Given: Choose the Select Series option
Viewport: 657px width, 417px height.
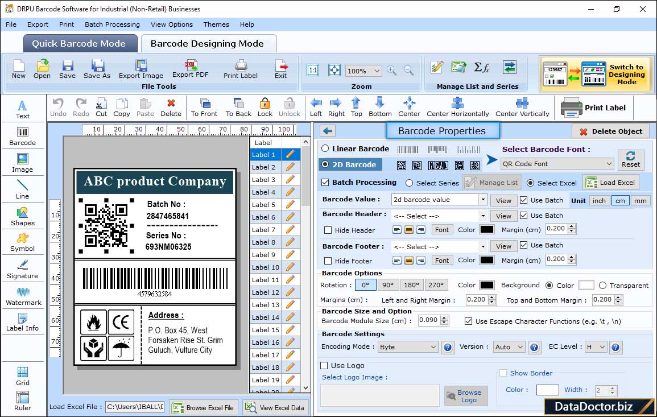Looking at the screenshot, I should [410, 183].
